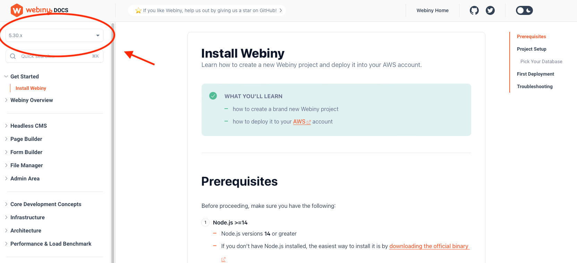The image size is (577, 263).
Task: Jump to Troubleshooting via the right sidebar
Action: [x=535, y=86]
